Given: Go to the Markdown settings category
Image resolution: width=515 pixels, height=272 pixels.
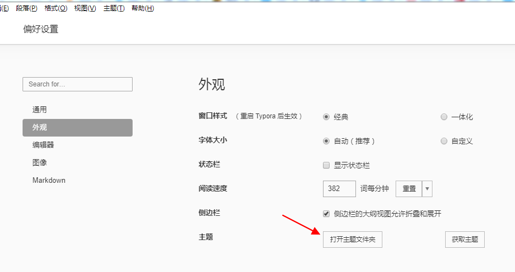Looking at the screenshot, I should click(49, 180).
